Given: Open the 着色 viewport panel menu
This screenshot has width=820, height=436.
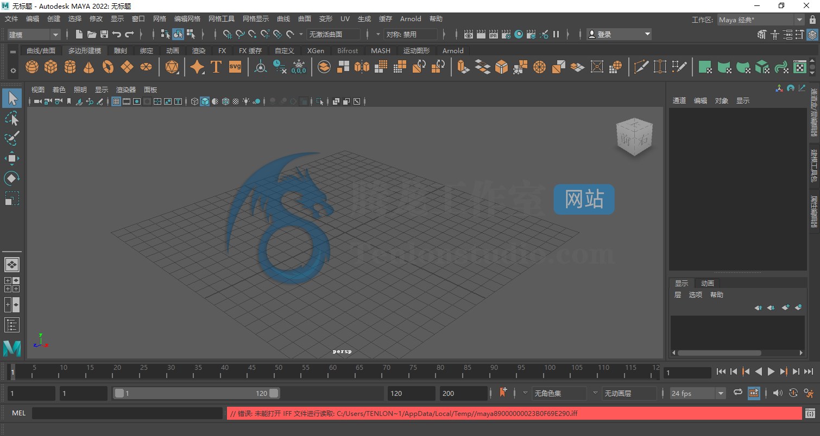Looking at the screenshot, I should pos(59,89).
